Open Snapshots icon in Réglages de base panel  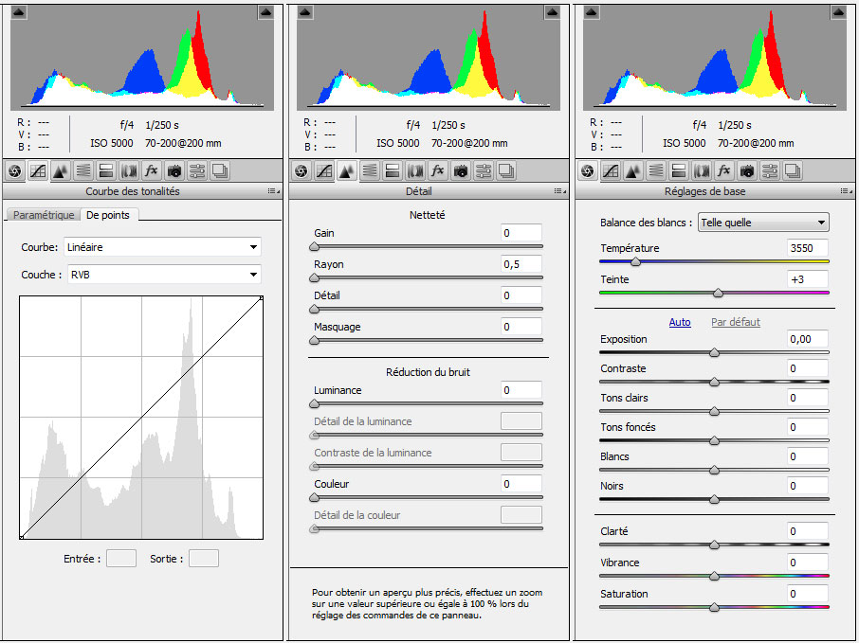coord(793,171)
